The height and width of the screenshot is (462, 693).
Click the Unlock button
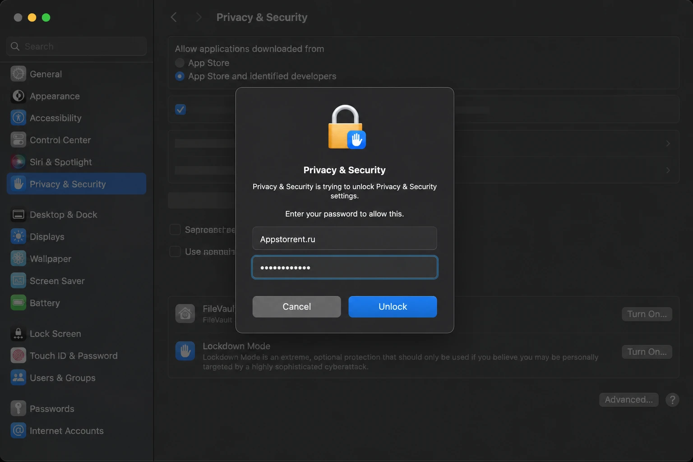(x=393, y=307)
